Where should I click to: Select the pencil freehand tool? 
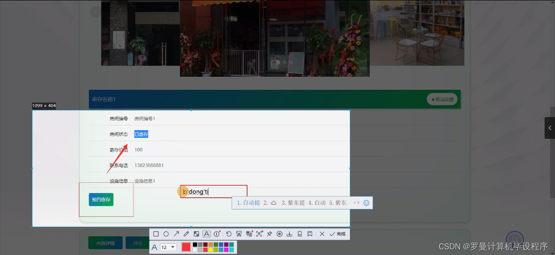click(x=186, y=234)
